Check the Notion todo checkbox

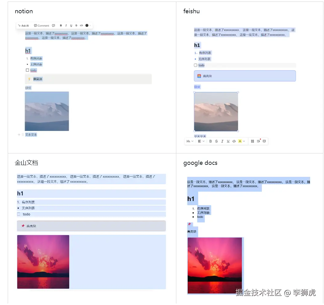point(27,70)
